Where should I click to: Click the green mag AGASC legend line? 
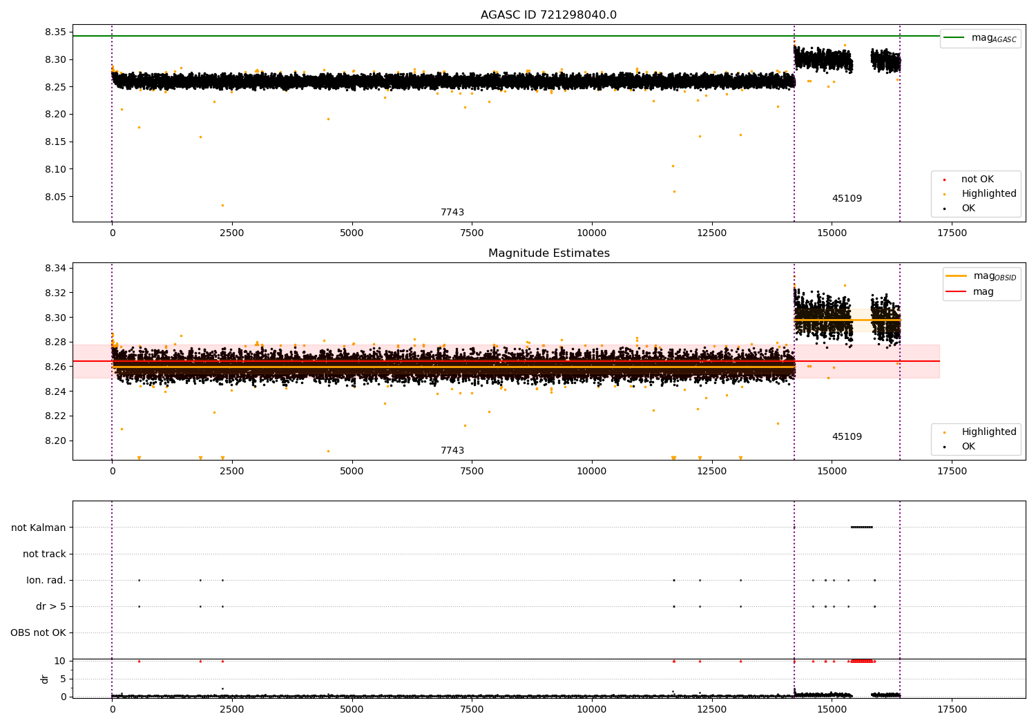click(x=954, y=38)
